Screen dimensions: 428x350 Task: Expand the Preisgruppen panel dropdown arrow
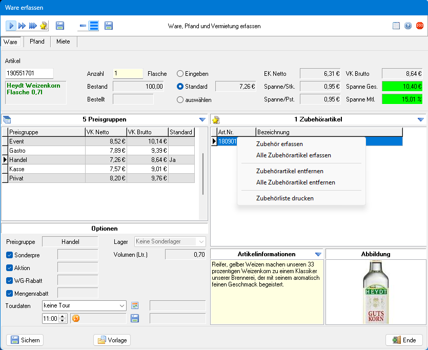point(202,119)
